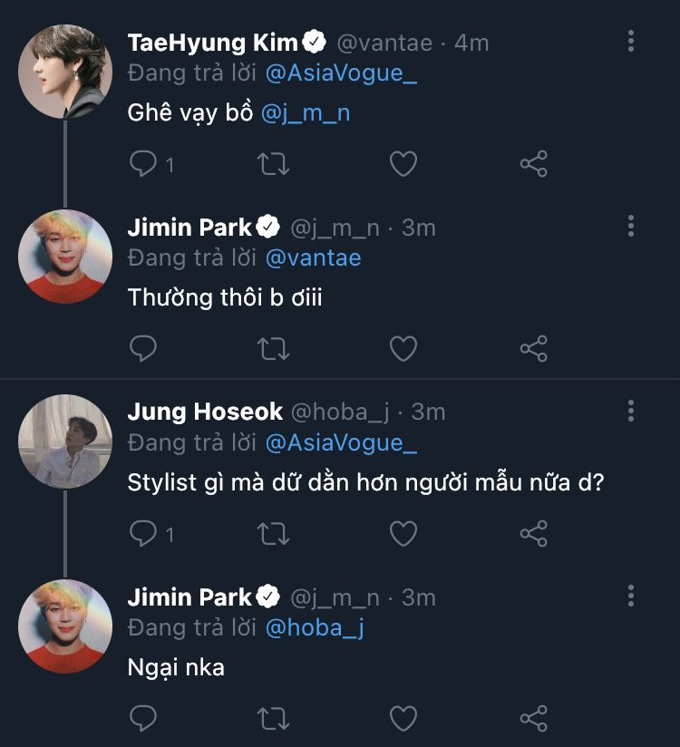This screenshot has width=680, height=747.
Task: Like Jung Hoseok's Stylist tweet
Action: pyautogui.click(x=403, y=534)
